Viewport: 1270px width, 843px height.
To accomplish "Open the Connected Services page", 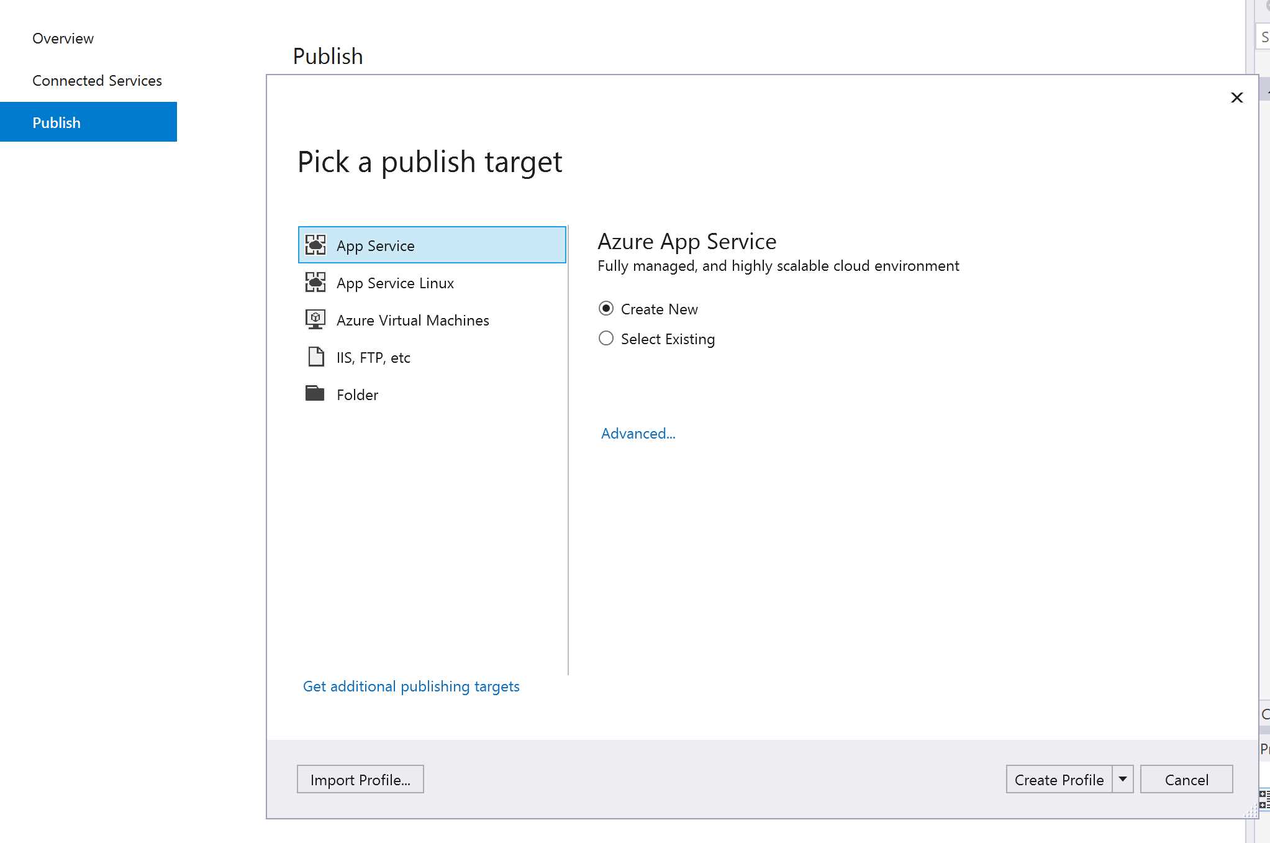I will pyautogui.click(x=97, y=80).
